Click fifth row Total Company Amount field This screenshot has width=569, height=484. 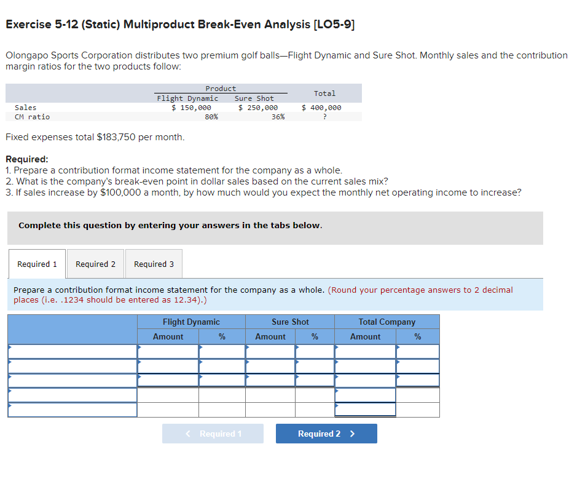click(x=365, y=410)
